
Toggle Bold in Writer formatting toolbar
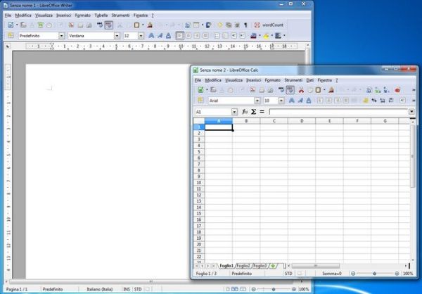tap(151, 36)
